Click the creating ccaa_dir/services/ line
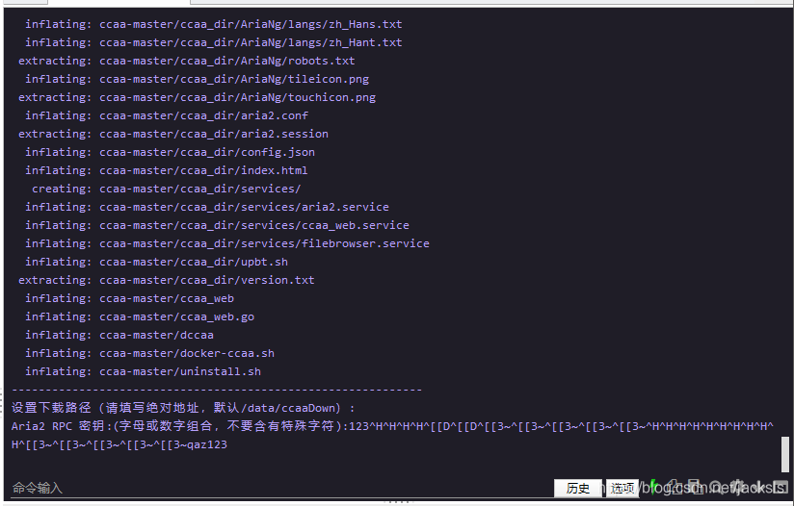 (x=167, y=189)
